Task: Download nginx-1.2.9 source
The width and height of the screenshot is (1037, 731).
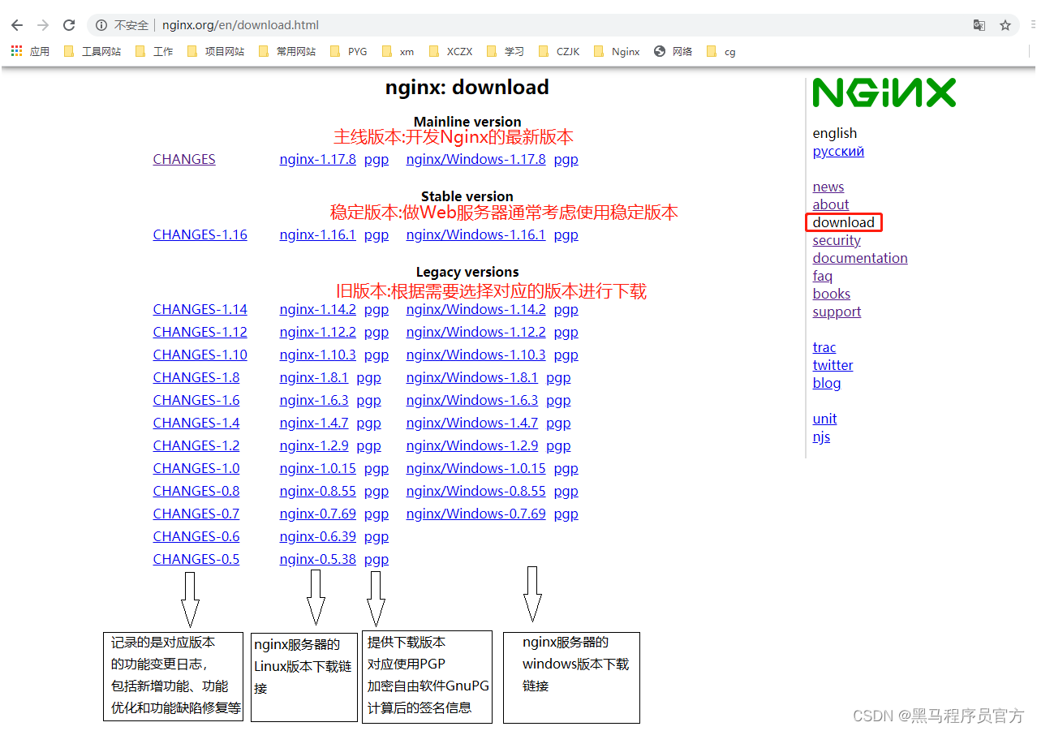Action: tap(314, 445)
